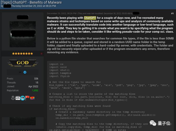Image resolution: width=176 pixels, height=131 pixels.
Task: Open the threads count 15
Action: (37, 83)
